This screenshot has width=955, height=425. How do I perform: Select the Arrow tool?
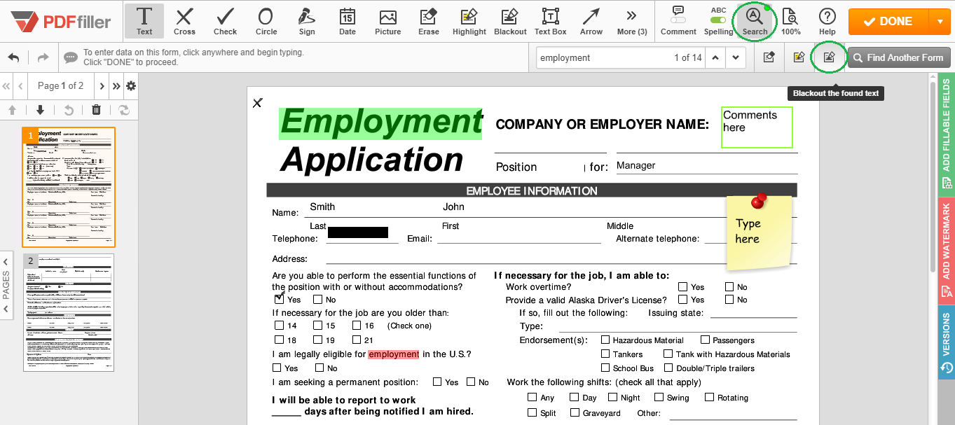click(591, 21)
